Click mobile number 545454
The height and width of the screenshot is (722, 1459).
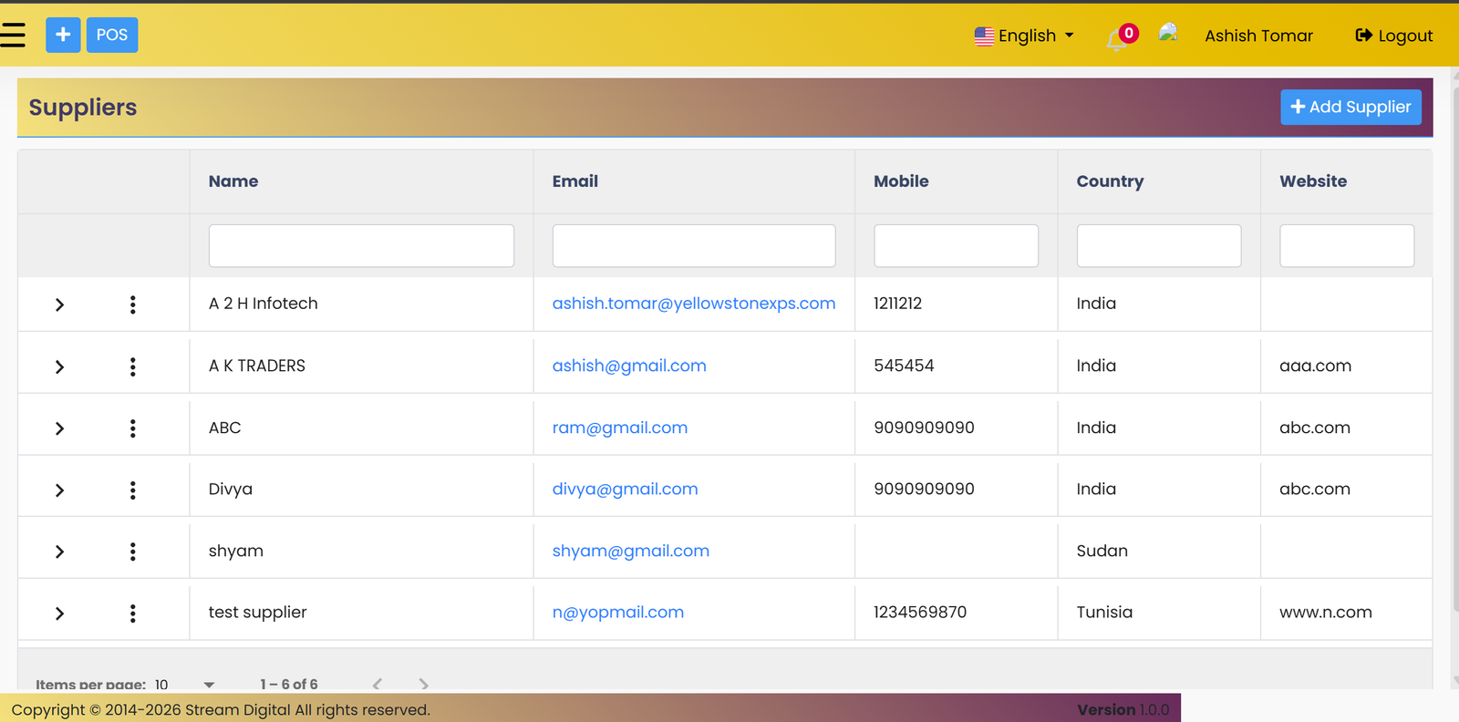[x=904, y=366]
